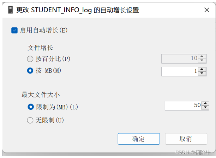Focus the MB growth field showing 1
Viewport: 216px width, 158px height.
click(180, 71)
